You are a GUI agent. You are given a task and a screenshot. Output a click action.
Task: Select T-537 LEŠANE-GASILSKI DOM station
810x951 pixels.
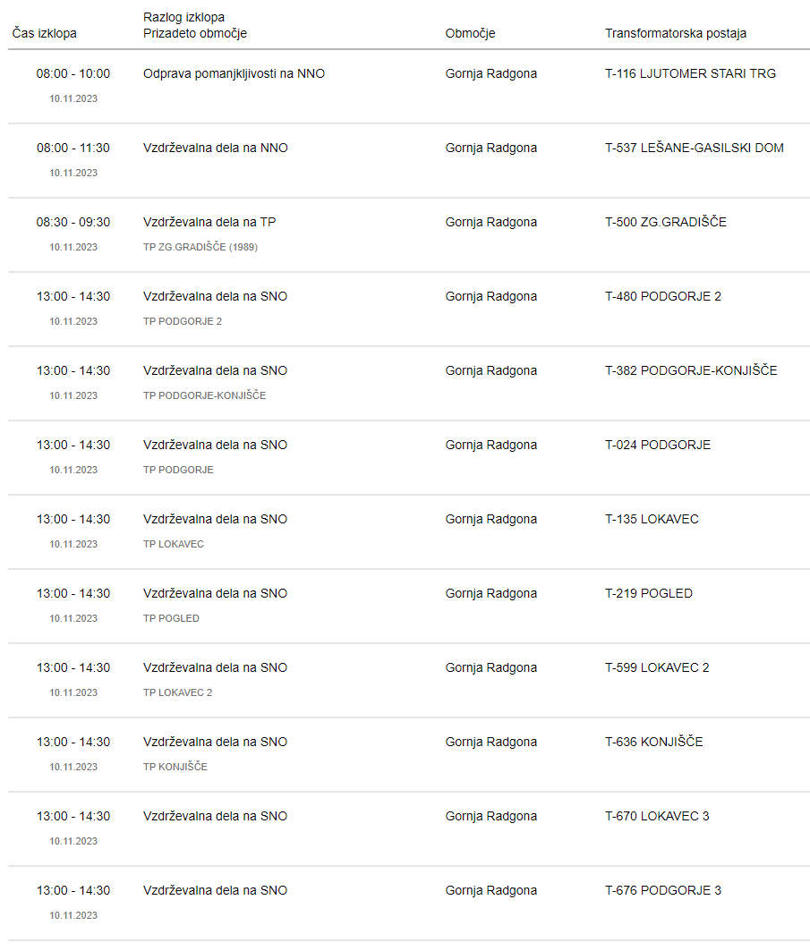695,148
